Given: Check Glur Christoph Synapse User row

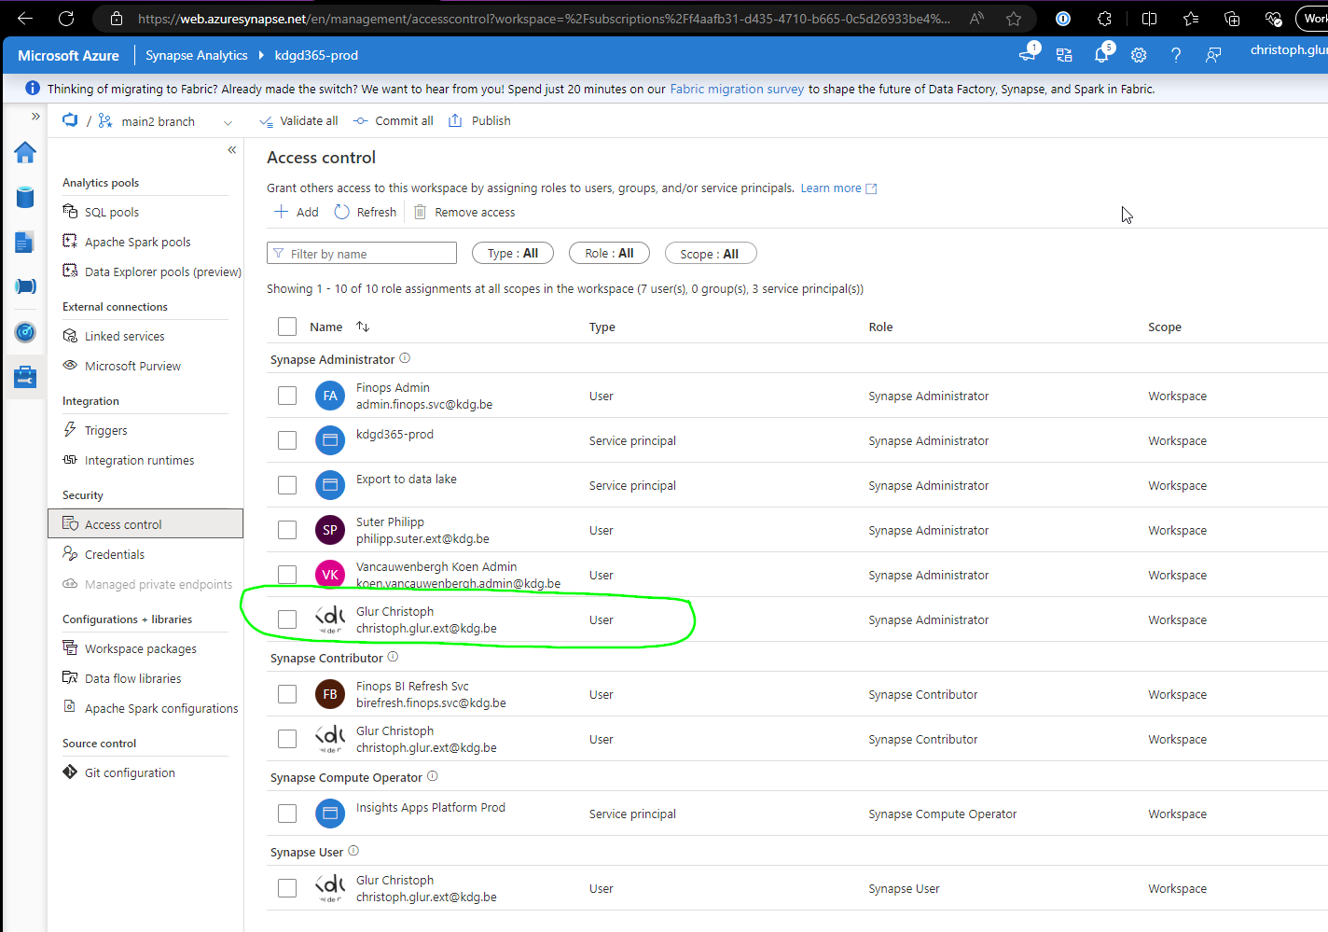Looking at the screenshot, I should point(287,888).
